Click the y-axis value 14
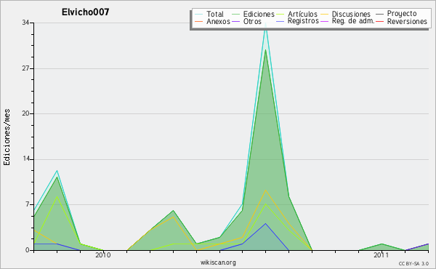Screen dimensions: 436x269 point(26,158)
